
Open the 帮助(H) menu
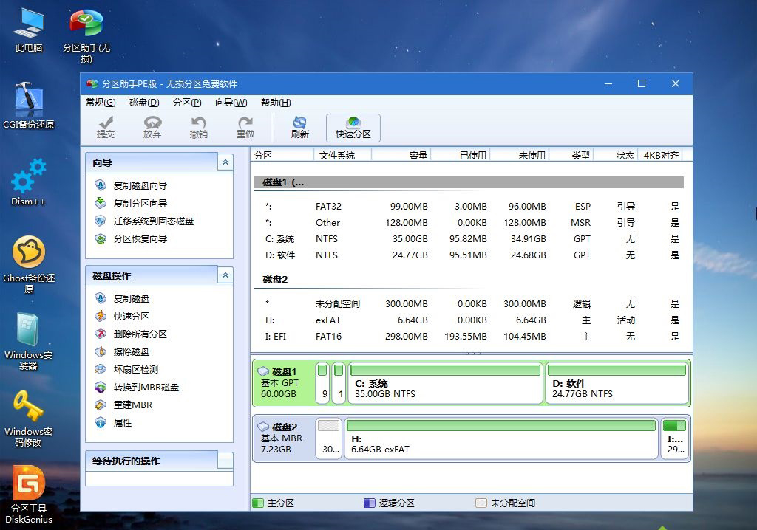tap(274, 102)
